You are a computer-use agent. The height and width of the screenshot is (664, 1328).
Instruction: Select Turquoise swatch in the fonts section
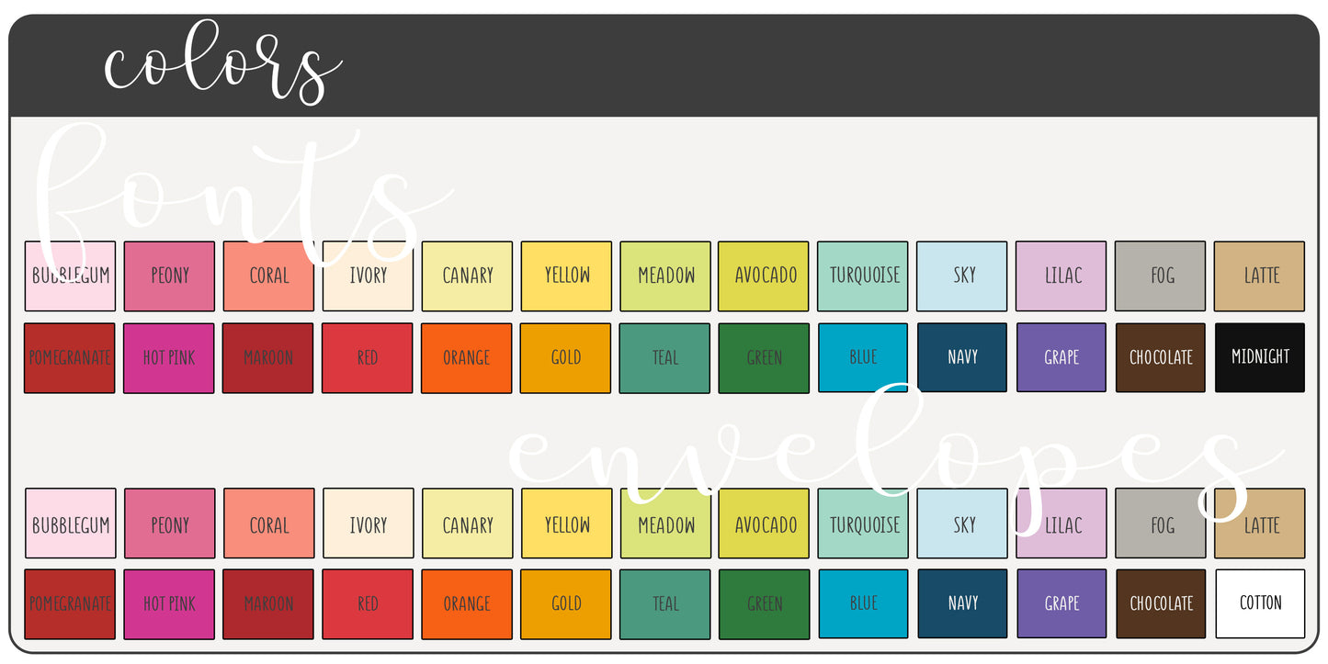pyautogui.click(x=863, y=276)
